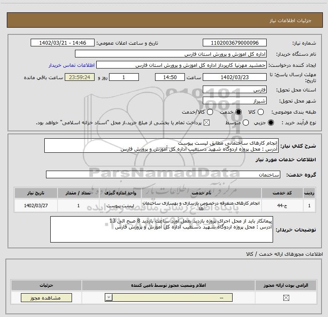Click the delivery province field فارس
This screenshot has height=317, width=328.
click(x=234, y=90)
